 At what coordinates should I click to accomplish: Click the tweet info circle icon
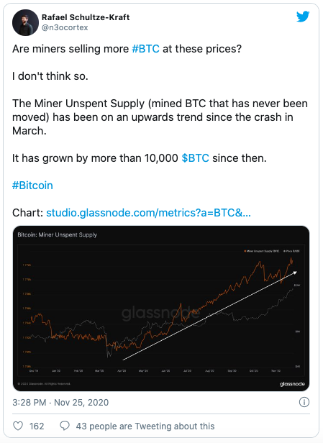pyautogui.click(x=304, y=402)
